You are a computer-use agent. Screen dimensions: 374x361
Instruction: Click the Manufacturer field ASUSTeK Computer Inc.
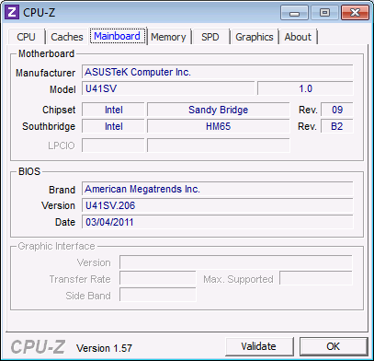click(x=217, y=72)
